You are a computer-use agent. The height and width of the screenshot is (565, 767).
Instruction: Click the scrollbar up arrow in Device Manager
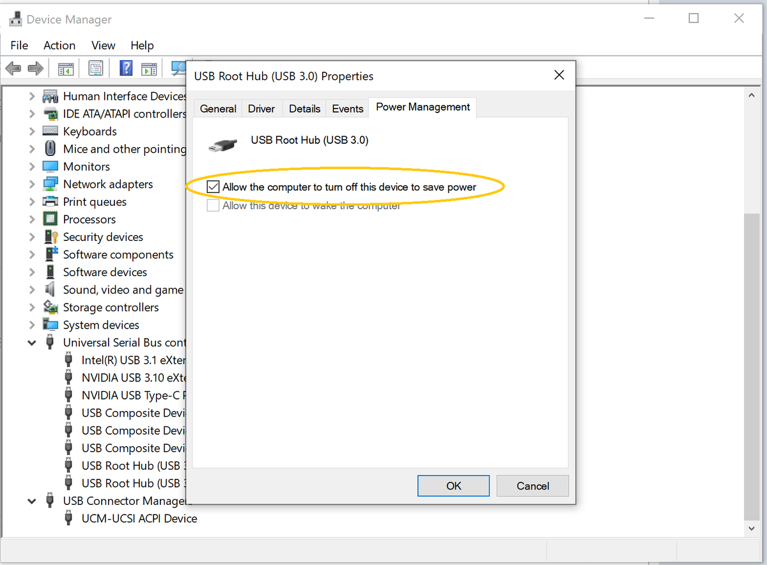751,95
